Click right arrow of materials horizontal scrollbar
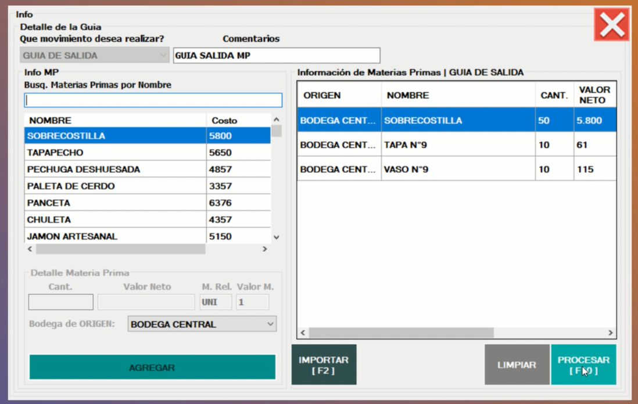The image size is (638, 404). point(264,249)
